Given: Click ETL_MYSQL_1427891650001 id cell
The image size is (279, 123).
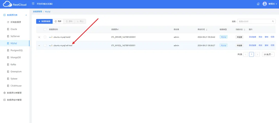Looking at the screenshot, I should (x=123, y=45).
